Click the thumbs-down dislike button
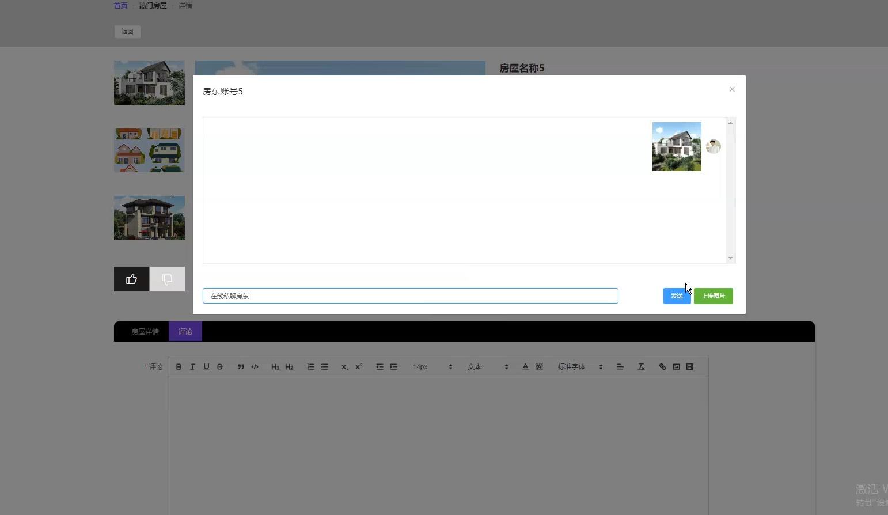This screenshot has width=888, height=515. point(167,279)
